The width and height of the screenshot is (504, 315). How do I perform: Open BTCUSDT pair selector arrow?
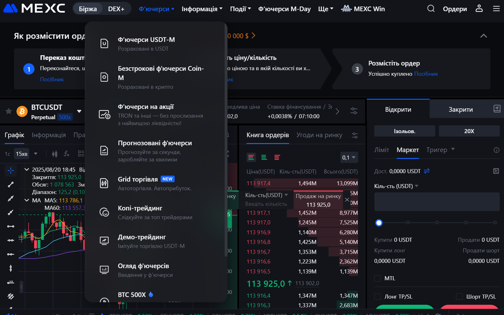[x=79, y=111]
